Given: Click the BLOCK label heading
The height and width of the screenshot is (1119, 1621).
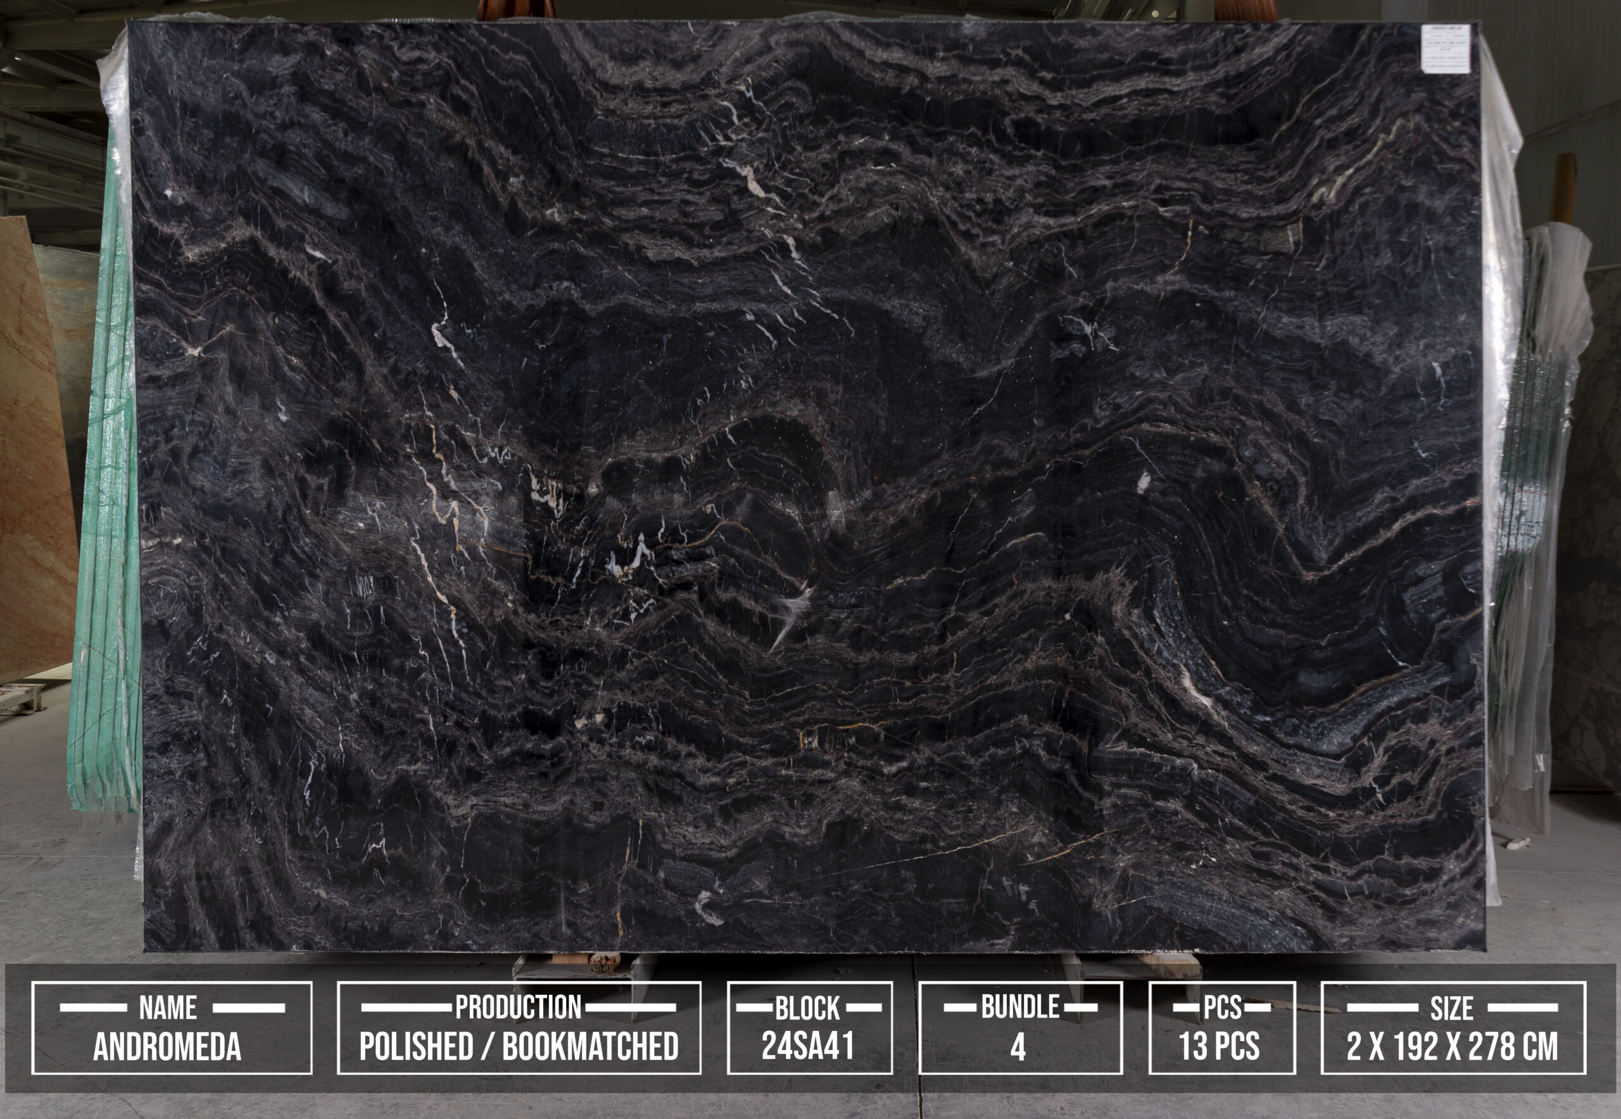Looking at the screenshot, I should (807, 1008).
